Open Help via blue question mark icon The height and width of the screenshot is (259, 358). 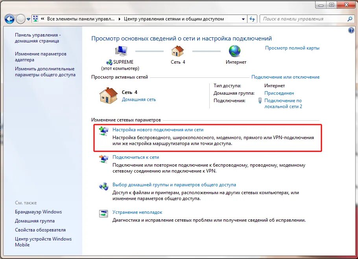click(351, 30)
